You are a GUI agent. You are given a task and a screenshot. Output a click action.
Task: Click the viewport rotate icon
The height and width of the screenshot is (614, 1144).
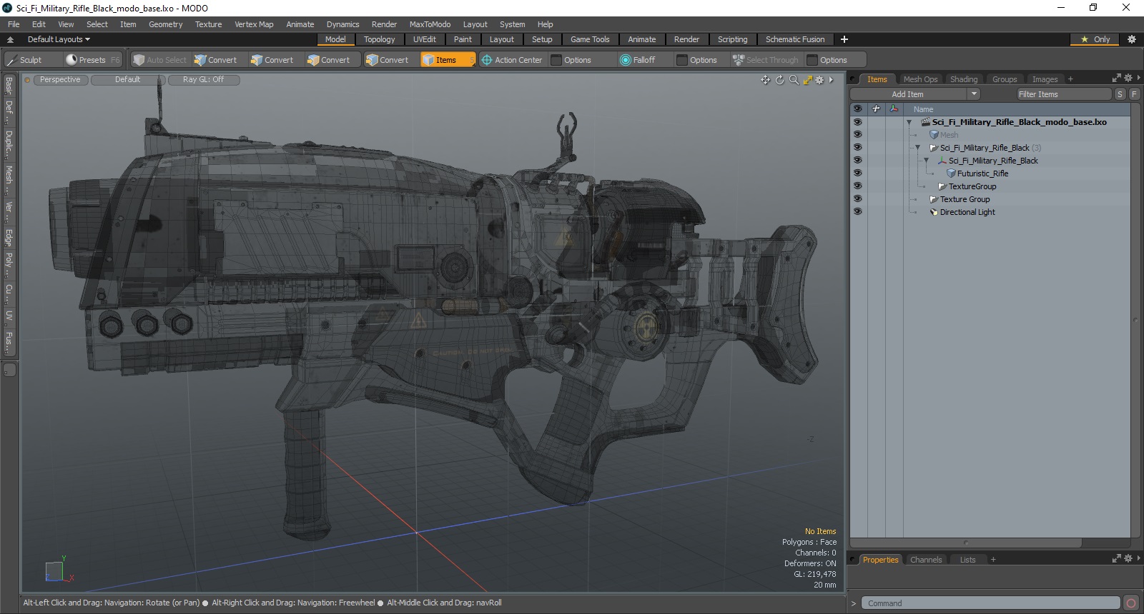780,80
